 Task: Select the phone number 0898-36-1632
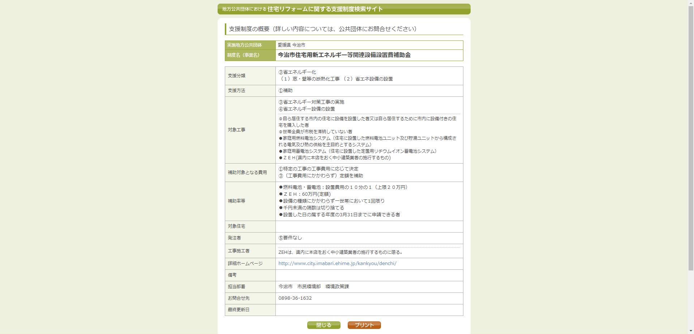click(x=295, y=298)
